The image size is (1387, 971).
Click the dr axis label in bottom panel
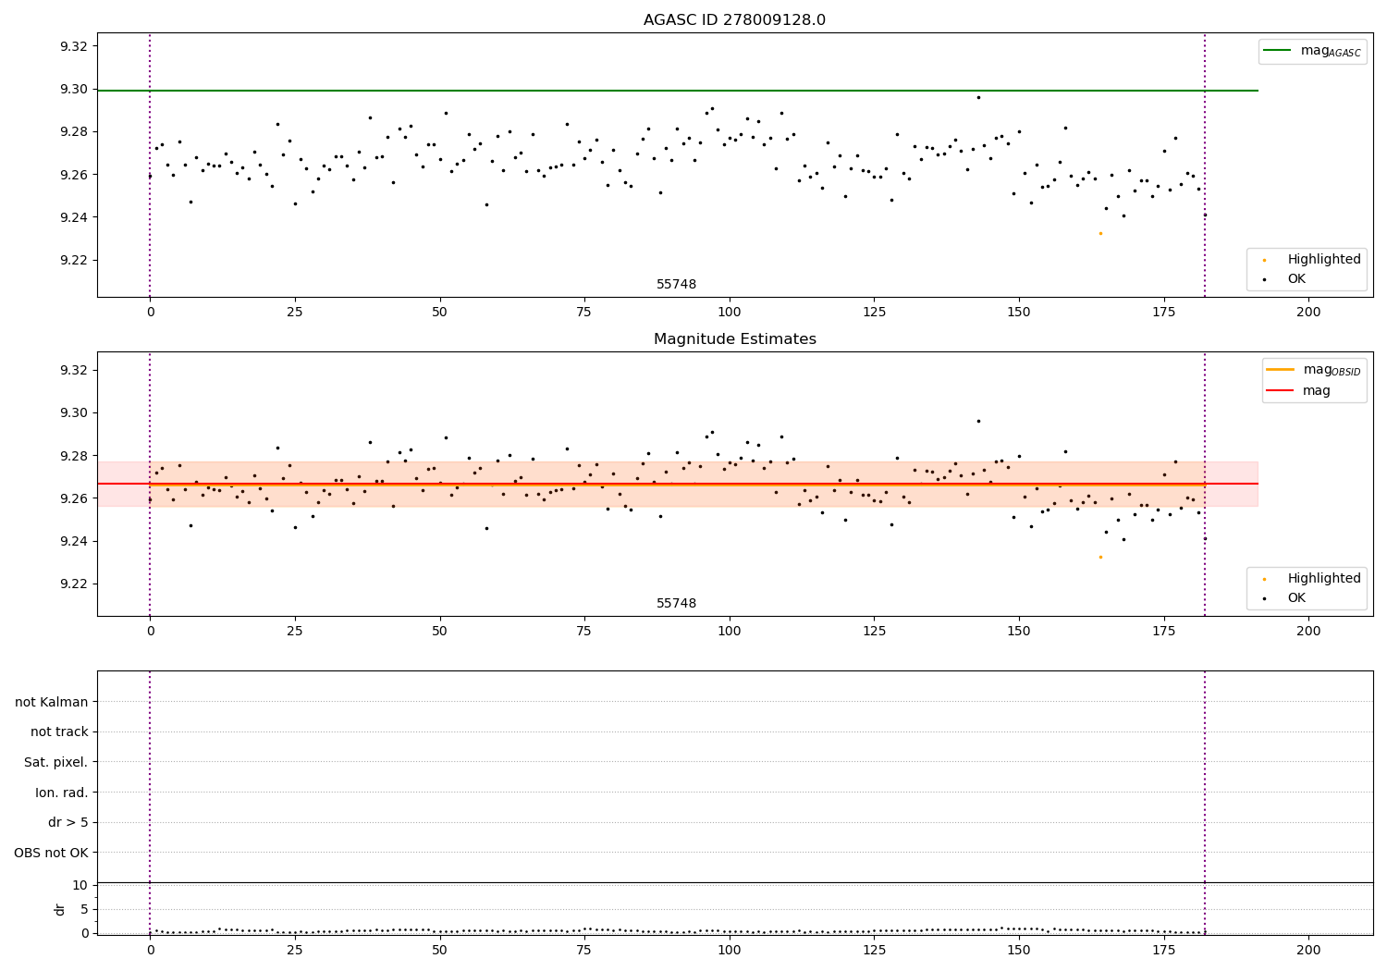point(60,909)
